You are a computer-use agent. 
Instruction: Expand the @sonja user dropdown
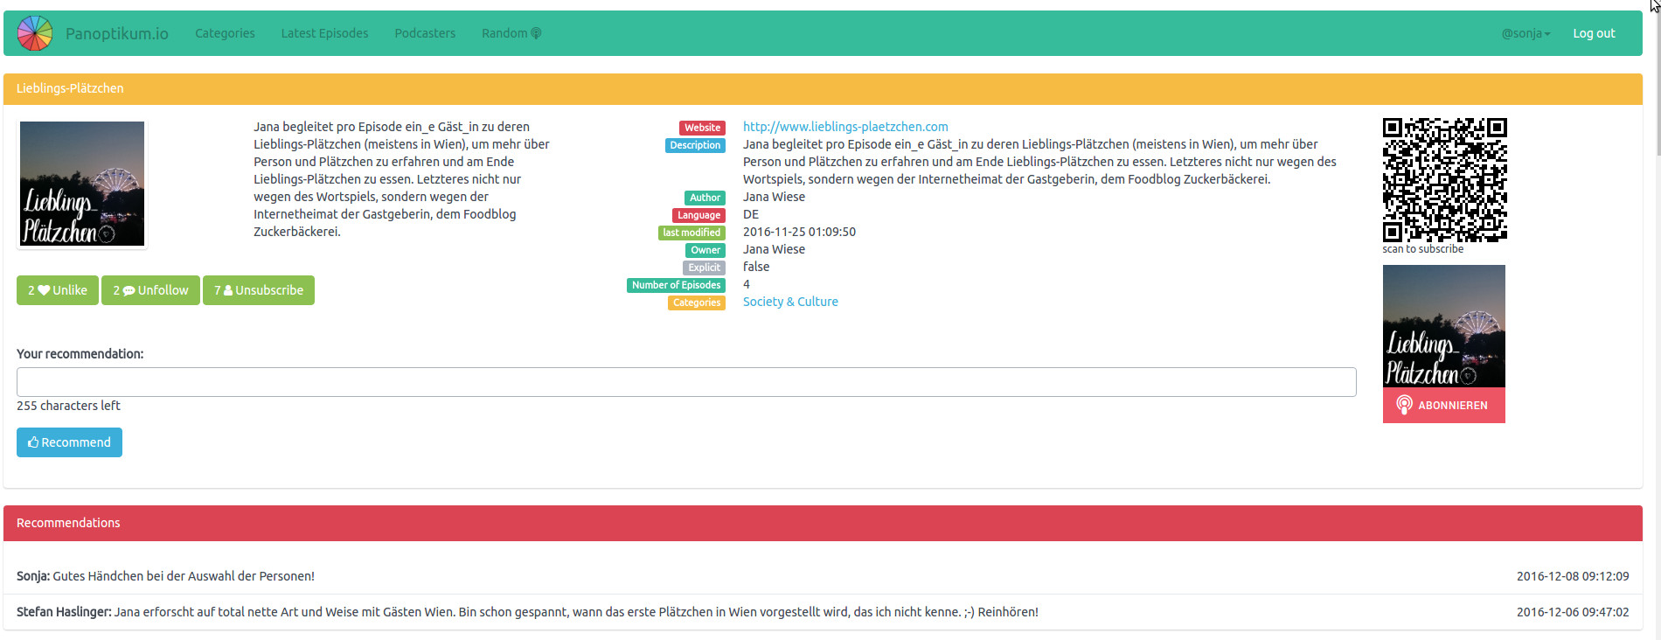1525,33
